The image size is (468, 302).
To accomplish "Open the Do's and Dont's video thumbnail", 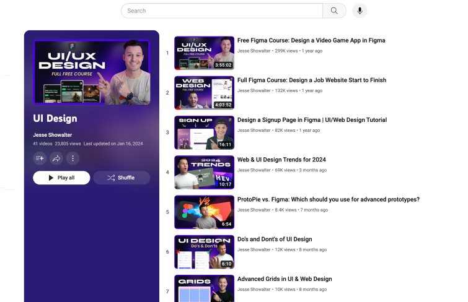I will click(x=204, y=252).
